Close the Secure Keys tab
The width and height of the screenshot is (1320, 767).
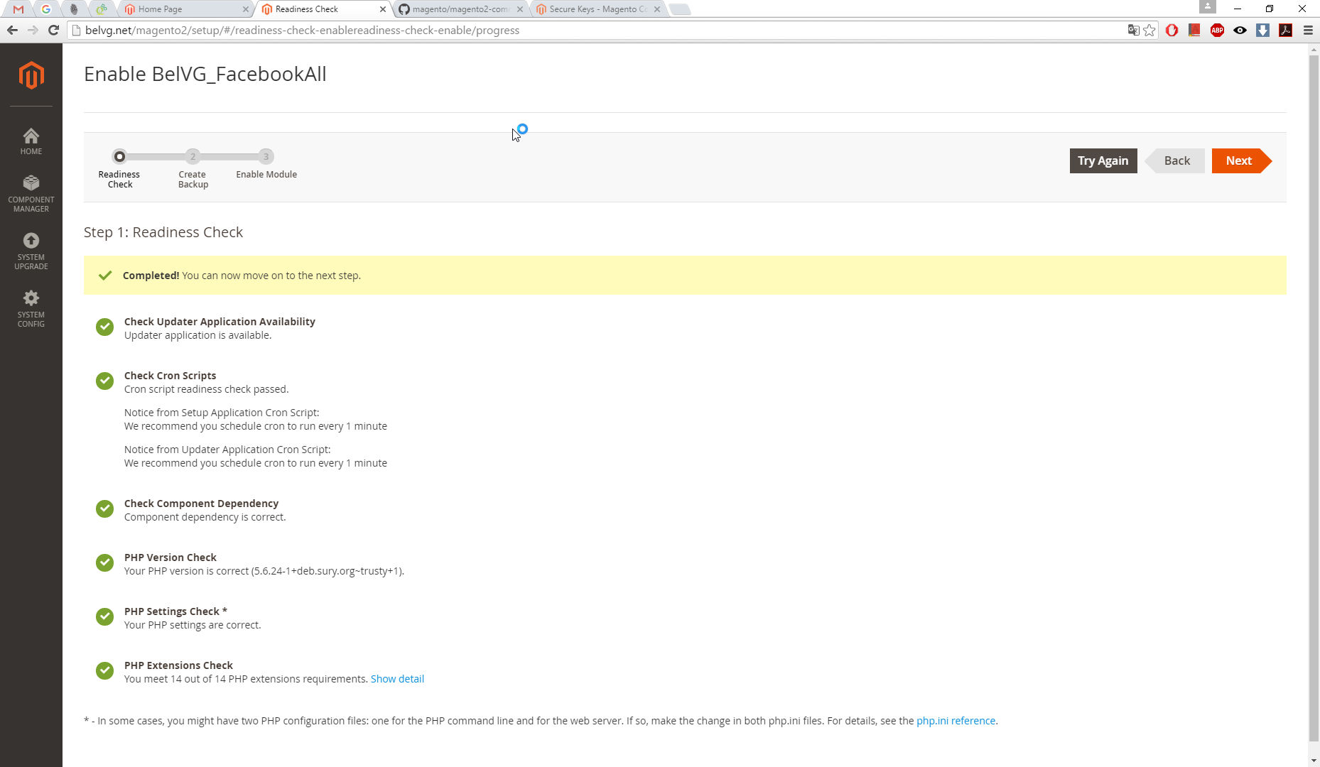657,9
